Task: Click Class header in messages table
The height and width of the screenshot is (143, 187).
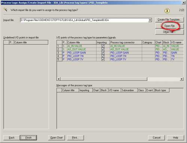Action: point(141,90)
